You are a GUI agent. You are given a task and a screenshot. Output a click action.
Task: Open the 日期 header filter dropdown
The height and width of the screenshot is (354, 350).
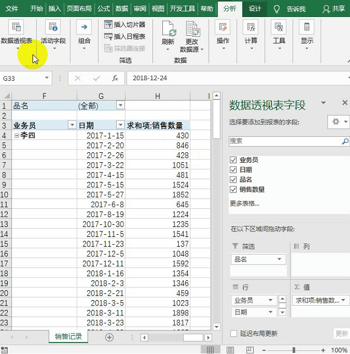point(121,125)
